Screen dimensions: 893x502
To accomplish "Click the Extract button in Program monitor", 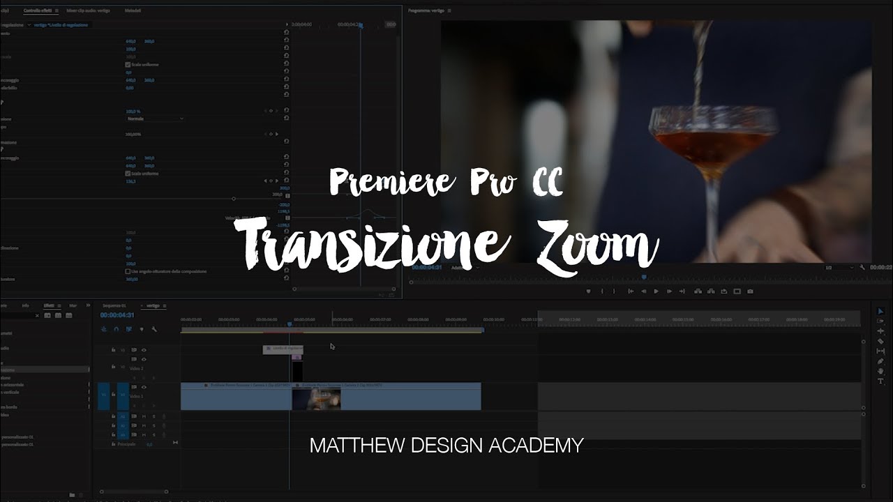I will [x=711, y=291].
